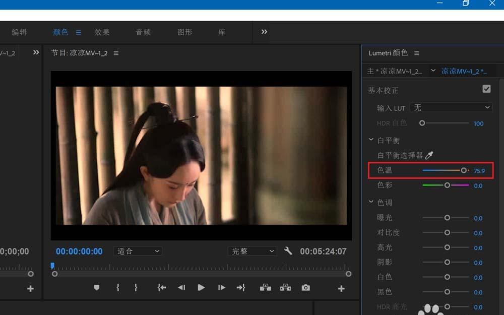This screenshot has height=315, width=504.
Task: Switch to the 音频 workspace tab
Action: click(143, 32)
